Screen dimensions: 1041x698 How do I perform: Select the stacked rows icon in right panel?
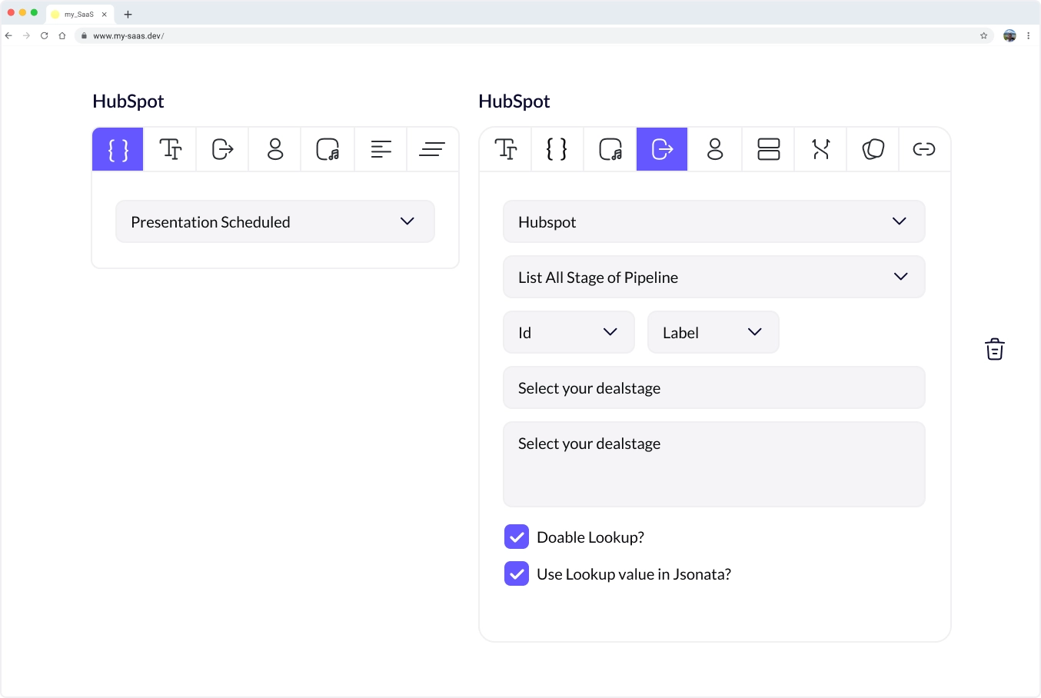pyautogui.click(x=768, y=149)
